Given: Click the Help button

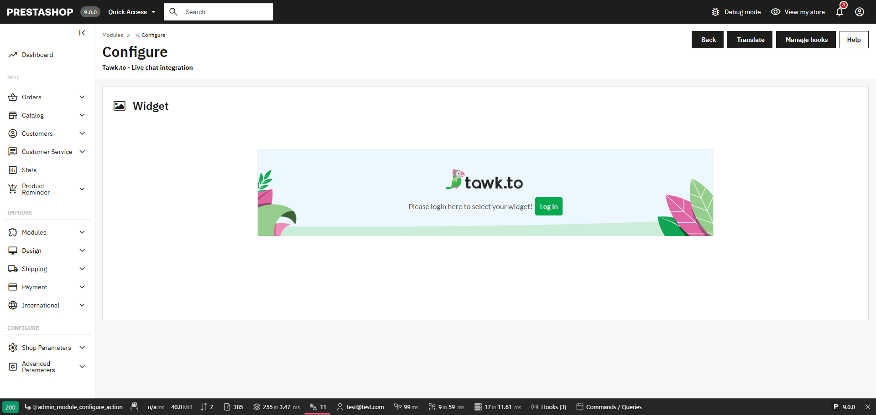Looking at the screenshot, I should (x=854, y=40).
